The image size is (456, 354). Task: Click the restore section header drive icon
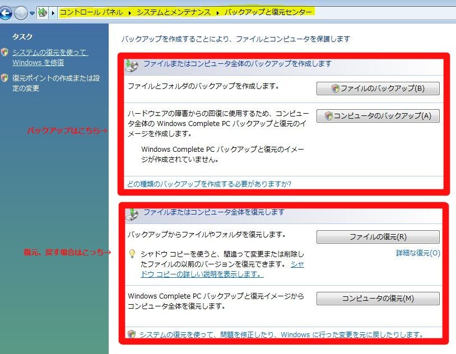point(132,215)
